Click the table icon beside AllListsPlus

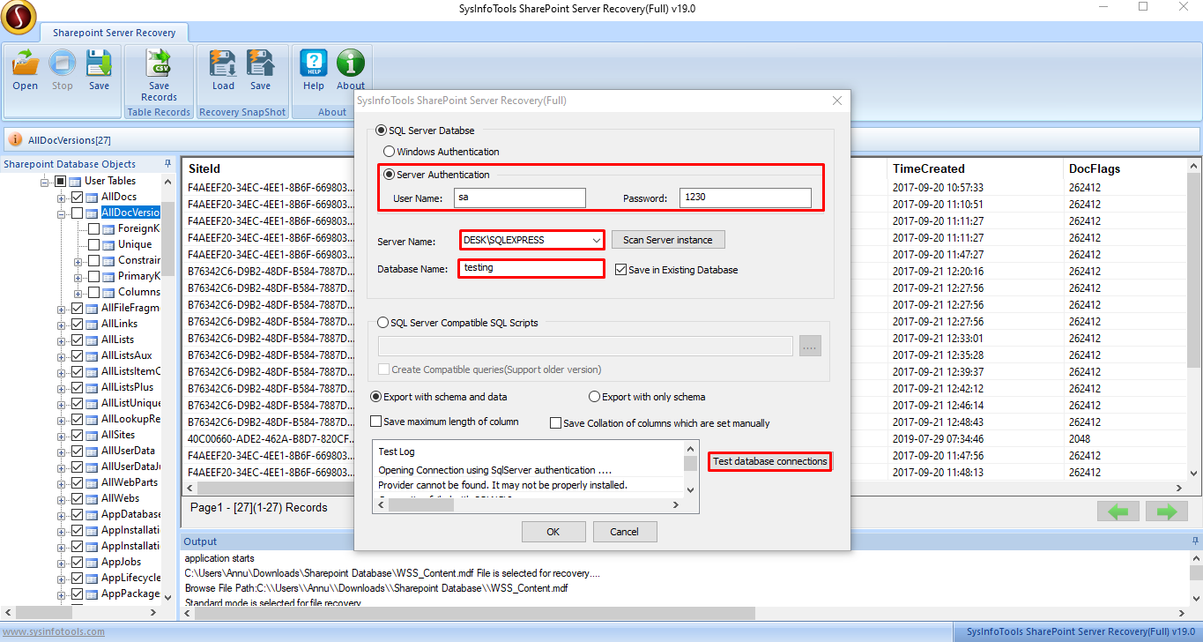(92, 387)
